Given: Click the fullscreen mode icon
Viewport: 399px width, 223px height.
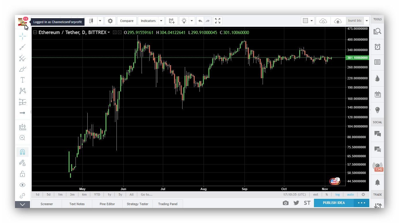Looking at the screenshot, I should click(218, 21).
